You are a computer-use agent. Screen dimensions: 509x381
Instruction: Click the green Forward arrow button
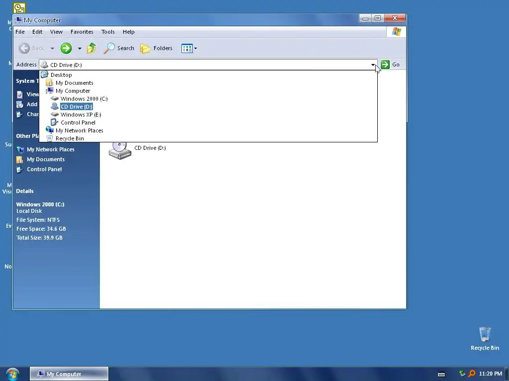pyautogui.click(x=66, y=48)
